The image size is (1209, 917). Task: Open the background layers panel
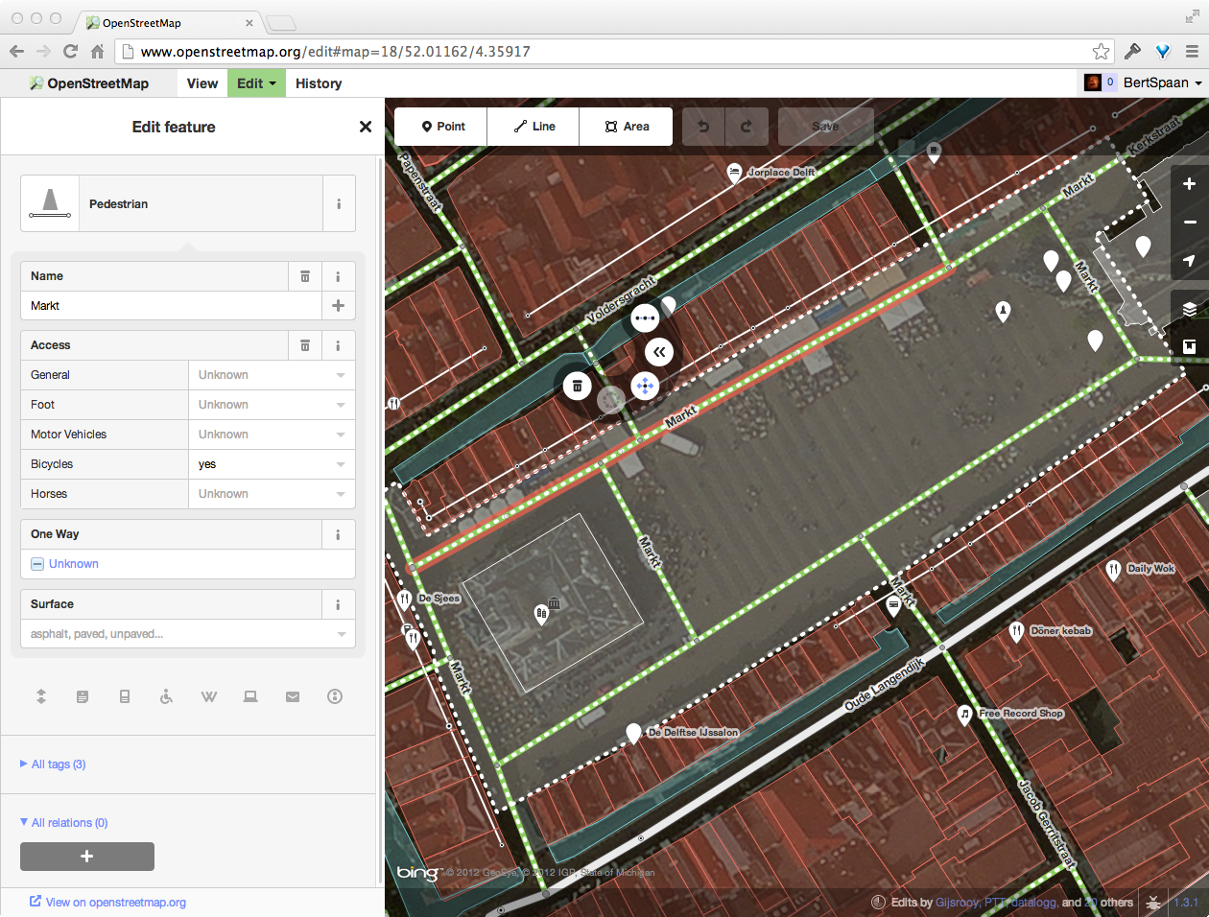(1189, 309)
